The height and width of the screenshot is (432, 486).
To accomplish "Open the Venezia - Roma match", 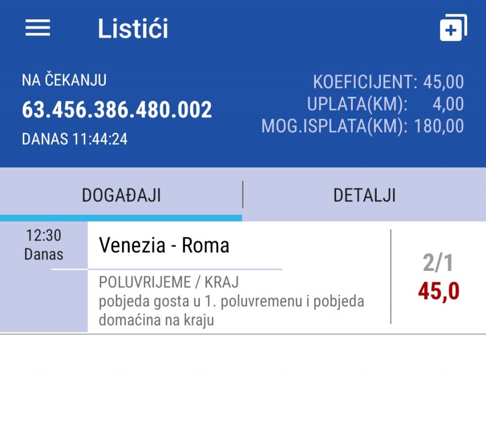I will pos(164,245).
